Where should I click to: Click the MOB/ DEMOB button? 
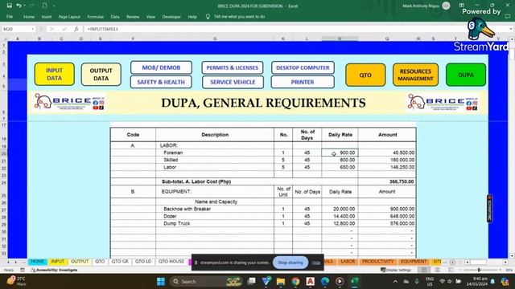coord(161,67)
